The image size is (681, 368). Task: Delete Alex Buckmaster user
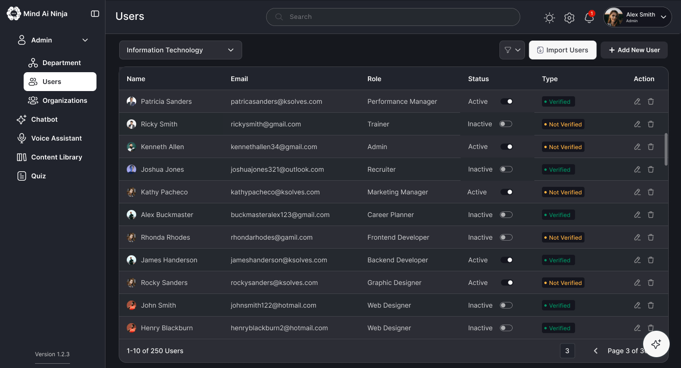651,215
